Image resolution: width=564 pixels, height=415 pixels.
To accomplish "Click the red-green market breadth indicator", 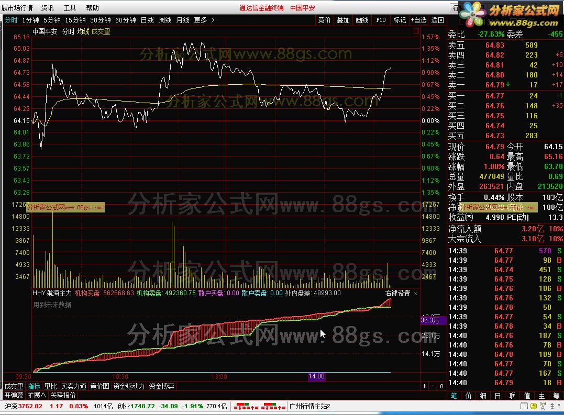I will pos(259,407).
